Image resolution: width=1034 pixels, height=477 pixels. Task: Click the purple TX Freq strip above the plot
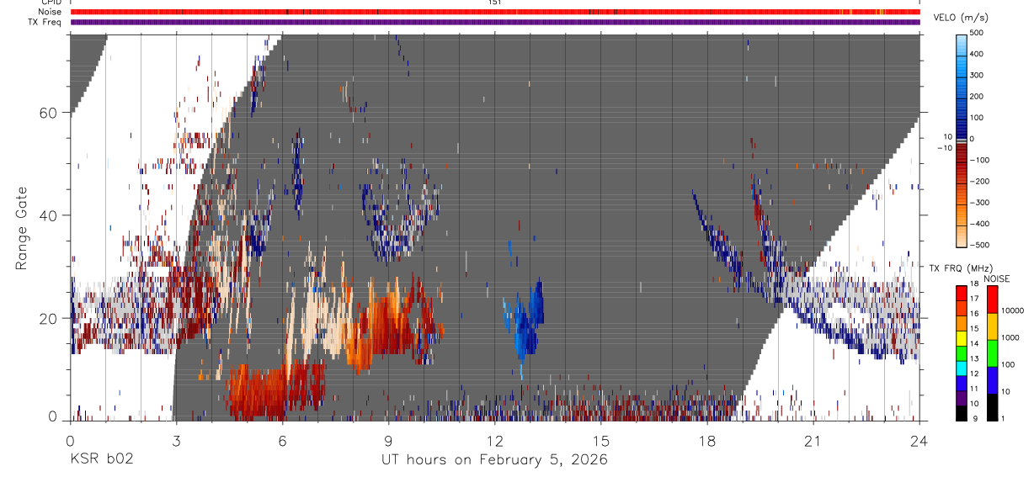(x=495, y=22)
